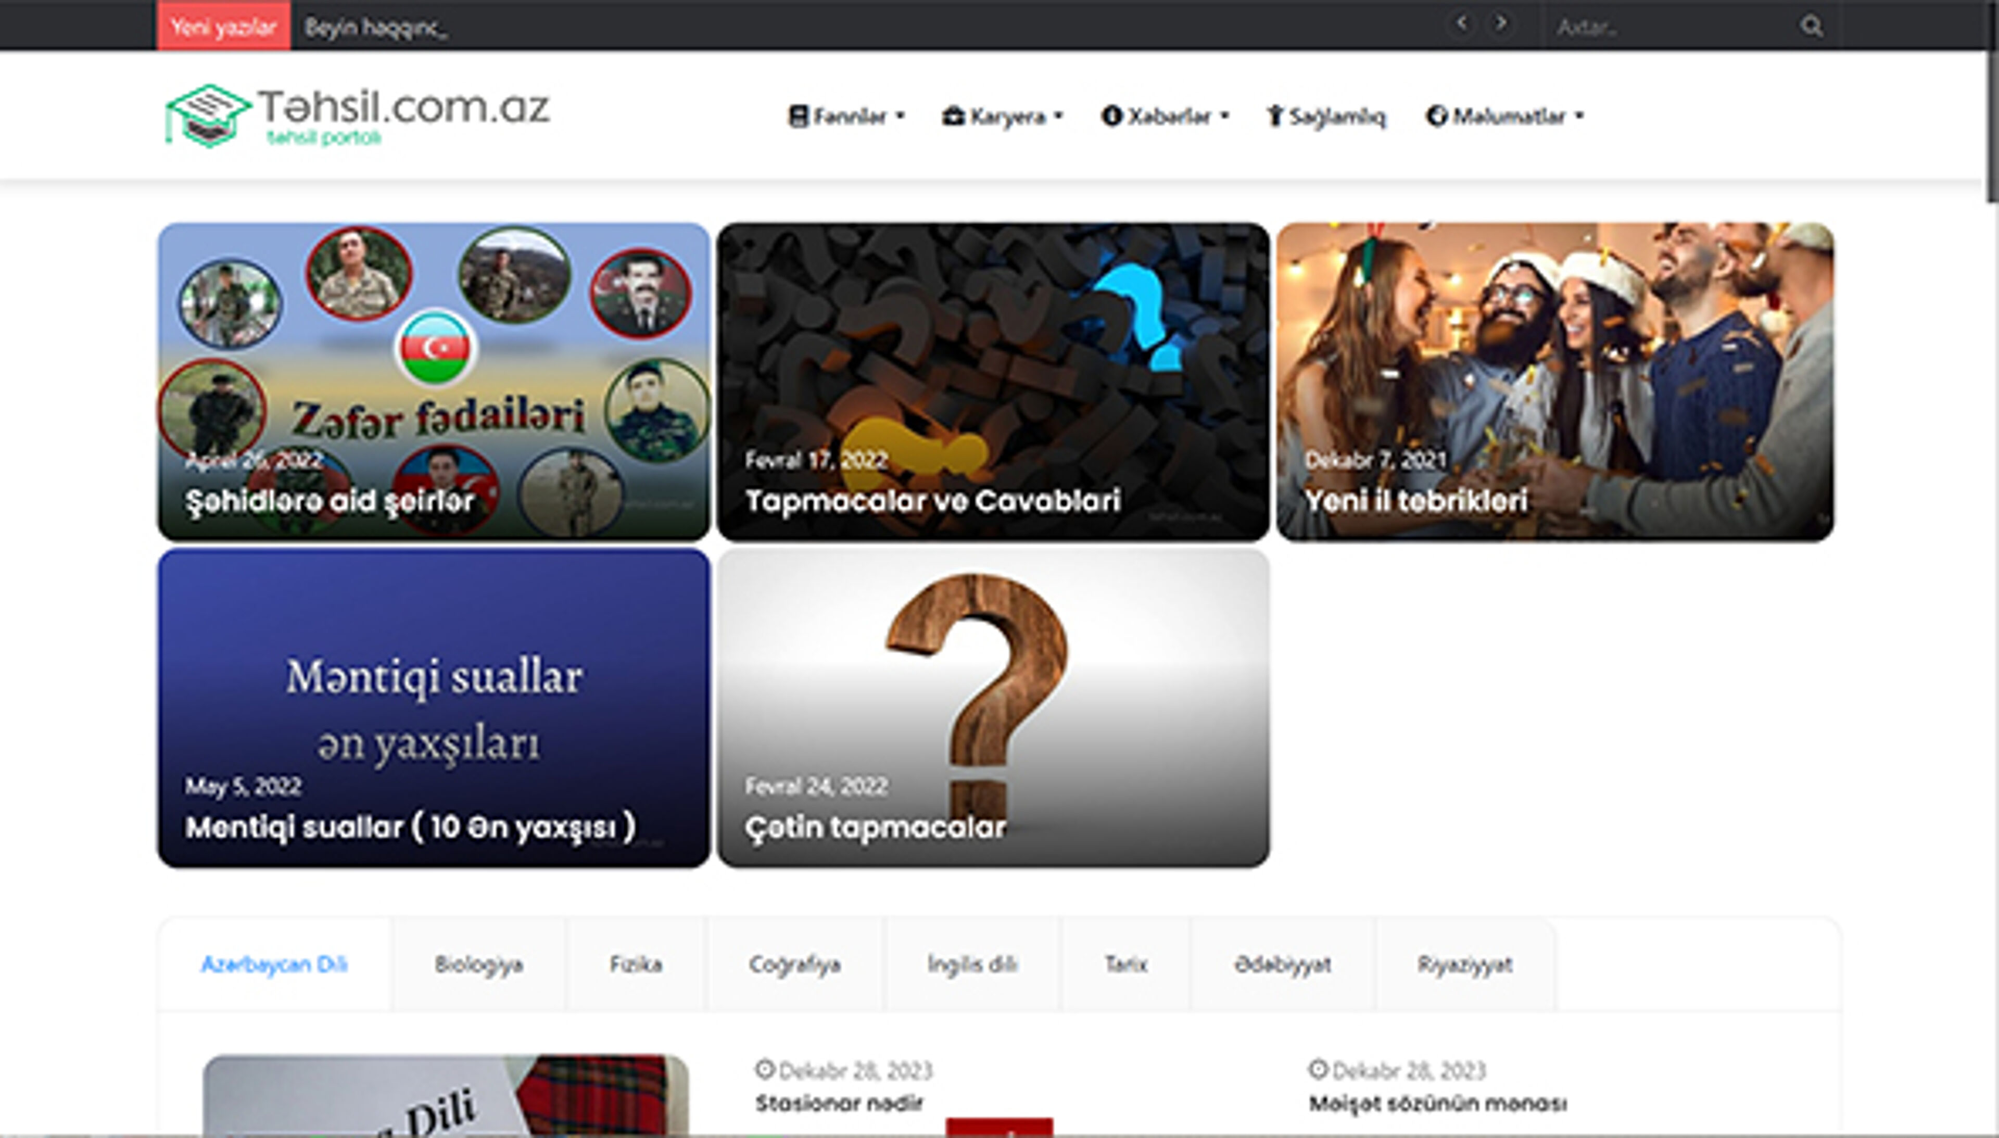Click the Karyera briefcase icon

tap(953, 117)
